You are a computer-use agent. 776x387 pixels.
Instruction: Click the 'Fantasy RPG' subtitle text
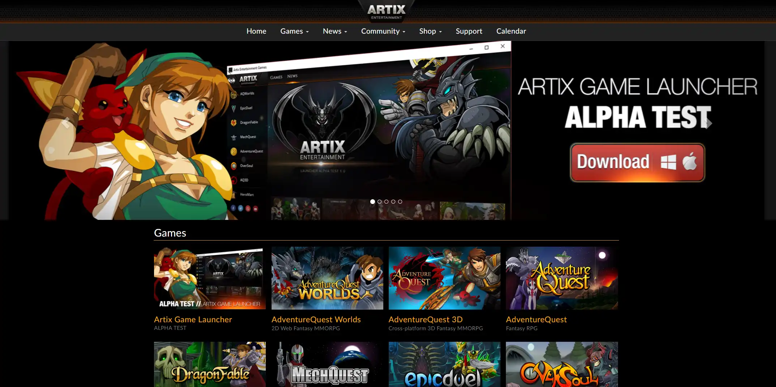[x=521, y=328]
